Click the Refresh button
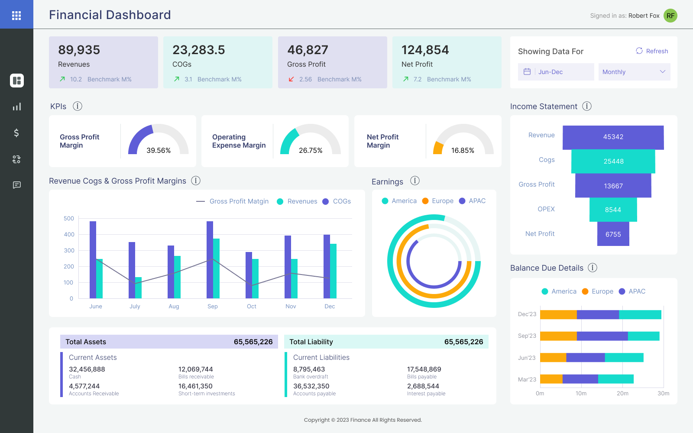Screen dimensions: 693x433 click(x=652, y=51)
